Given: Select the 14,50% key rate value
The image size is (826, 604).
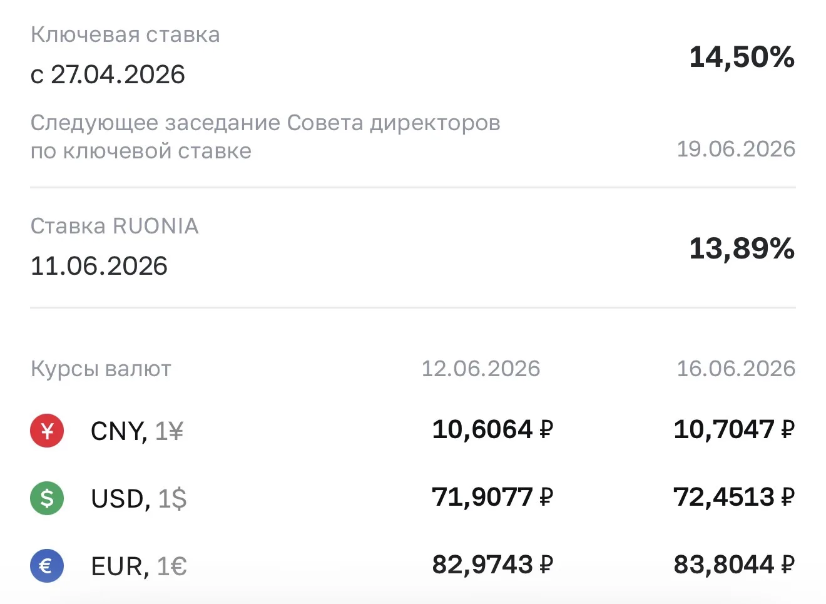Looking at the screenshot, I should 742,57.
